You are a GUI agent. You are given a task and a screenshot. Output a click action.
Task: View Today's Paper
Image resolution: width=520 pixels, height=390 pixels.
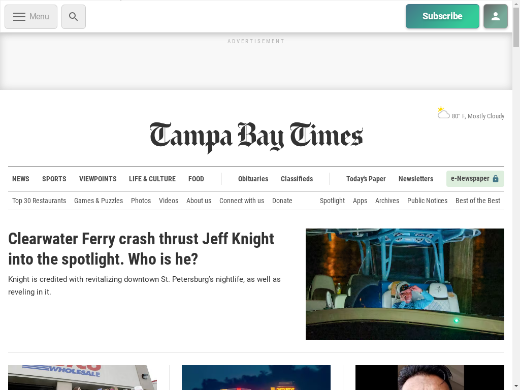(366, 179)
